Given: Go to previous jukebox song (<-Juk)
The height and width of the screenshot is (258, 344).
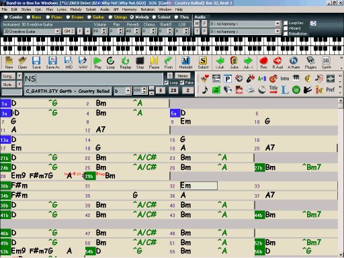Looking at the screenshot, I should 220,62.
